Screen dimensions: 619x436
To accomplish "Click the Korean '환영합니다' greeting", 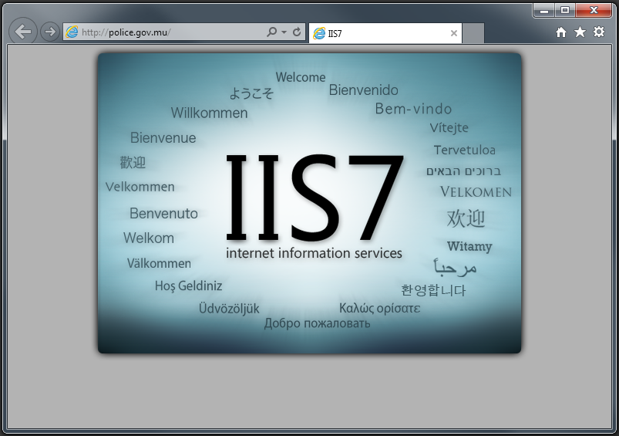I will 433,290.
